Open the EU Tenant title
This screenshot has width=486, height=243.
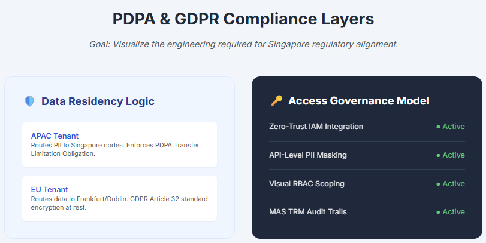[x=49, y=190]
